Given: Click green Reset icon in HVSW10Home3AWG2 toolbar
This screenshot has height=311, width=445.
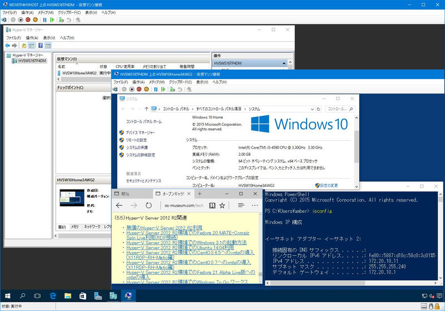Looking at the screenshot, I should pyautogui.click(x=163, y=90).
